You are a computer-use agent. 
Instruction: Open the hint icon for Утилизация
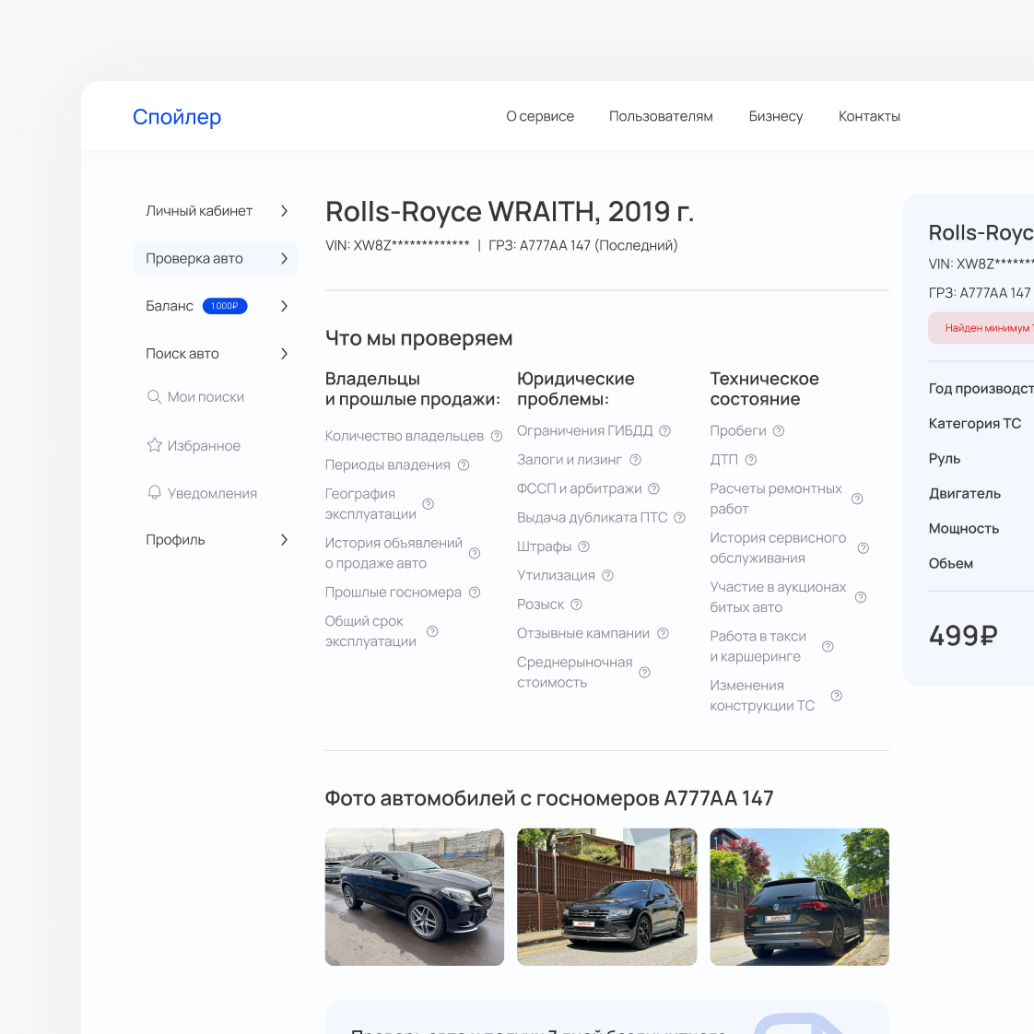pyautogui.click(x=608, y=576)
